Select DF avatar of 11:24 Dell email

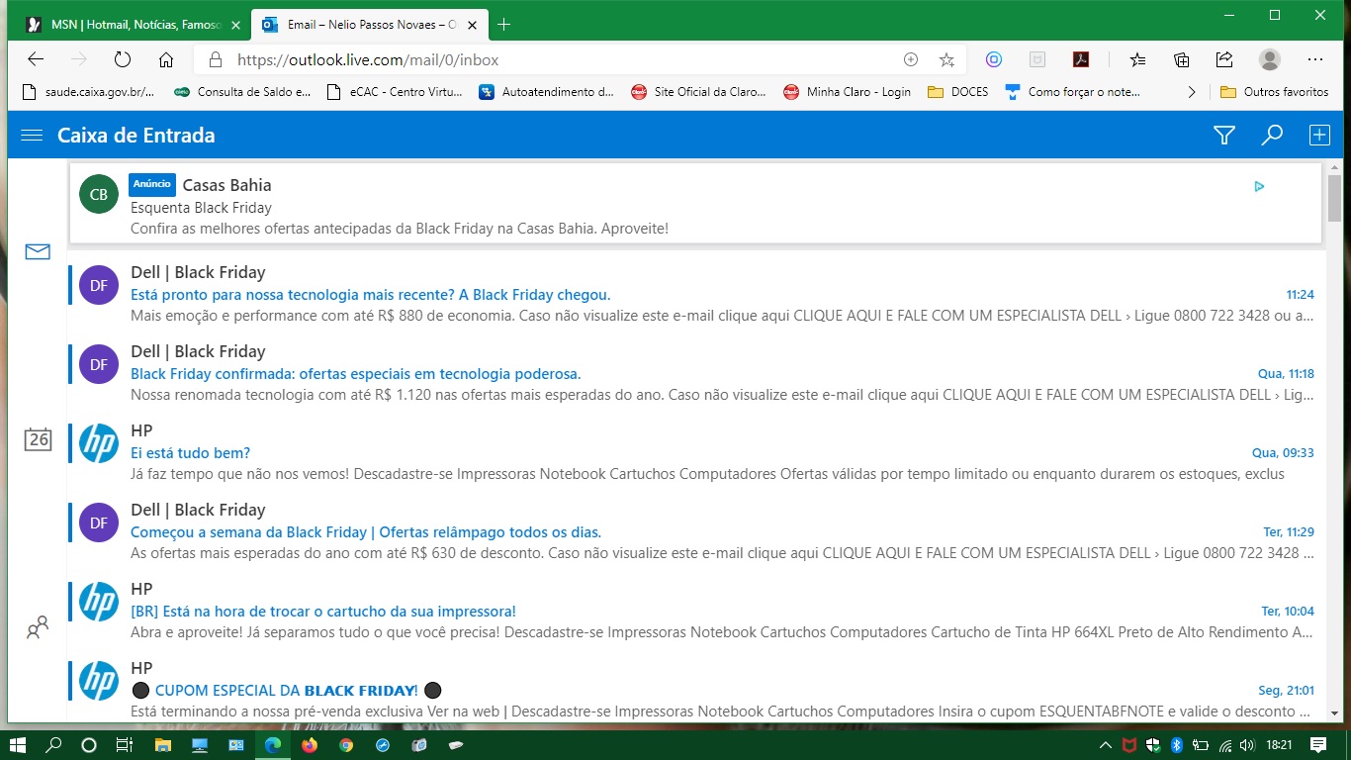pyautogui.click(x=99, y=285)
